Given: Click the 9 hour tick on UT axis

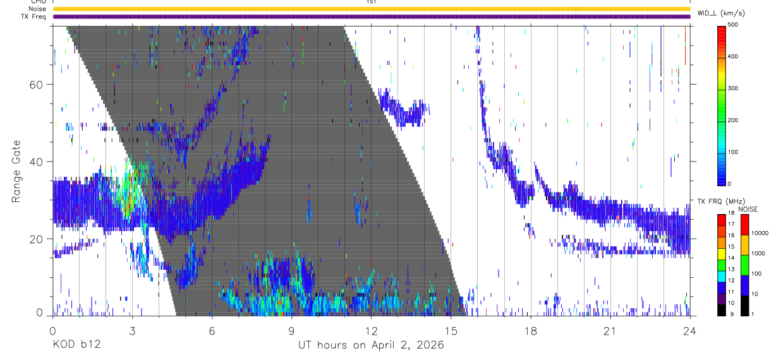Looking at the screenshot, I should click(291, 331).
